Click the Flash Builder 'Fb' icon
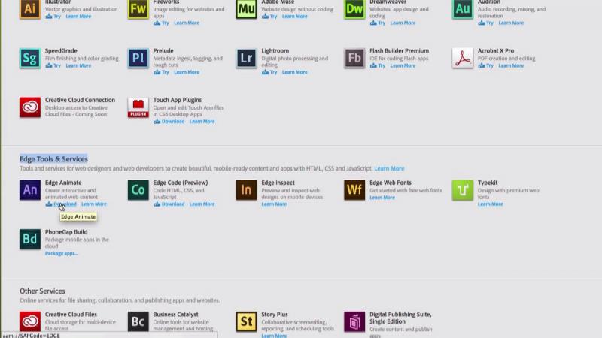 coord(354,59)
